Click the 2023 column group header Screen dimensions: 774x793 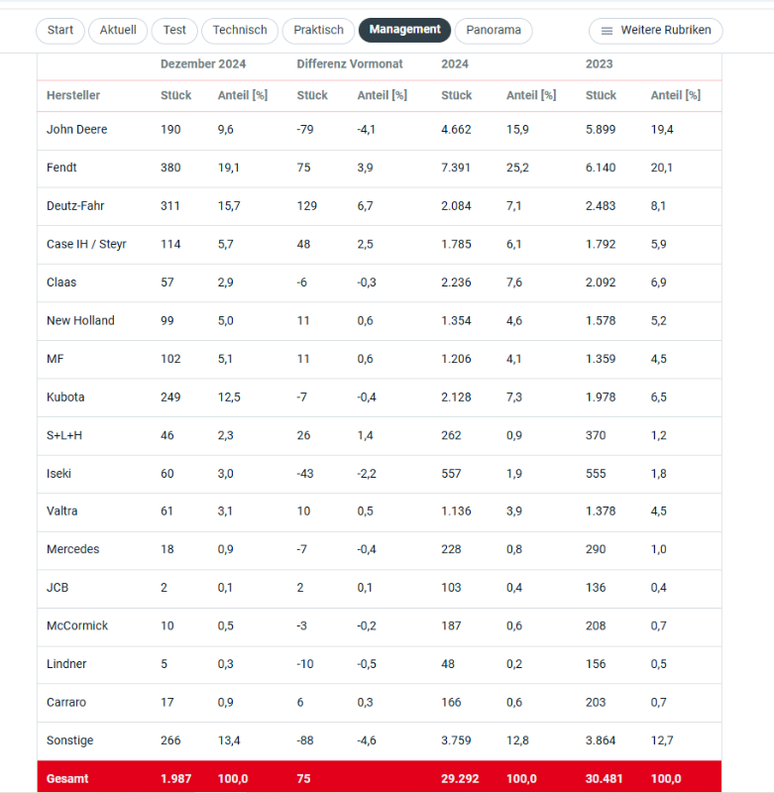pyautogui.click(x=599, y=64)
